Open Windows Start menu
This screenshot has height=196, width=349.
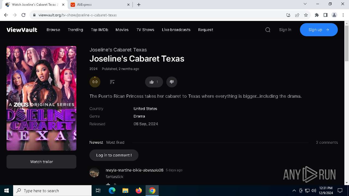click(7, 191)
